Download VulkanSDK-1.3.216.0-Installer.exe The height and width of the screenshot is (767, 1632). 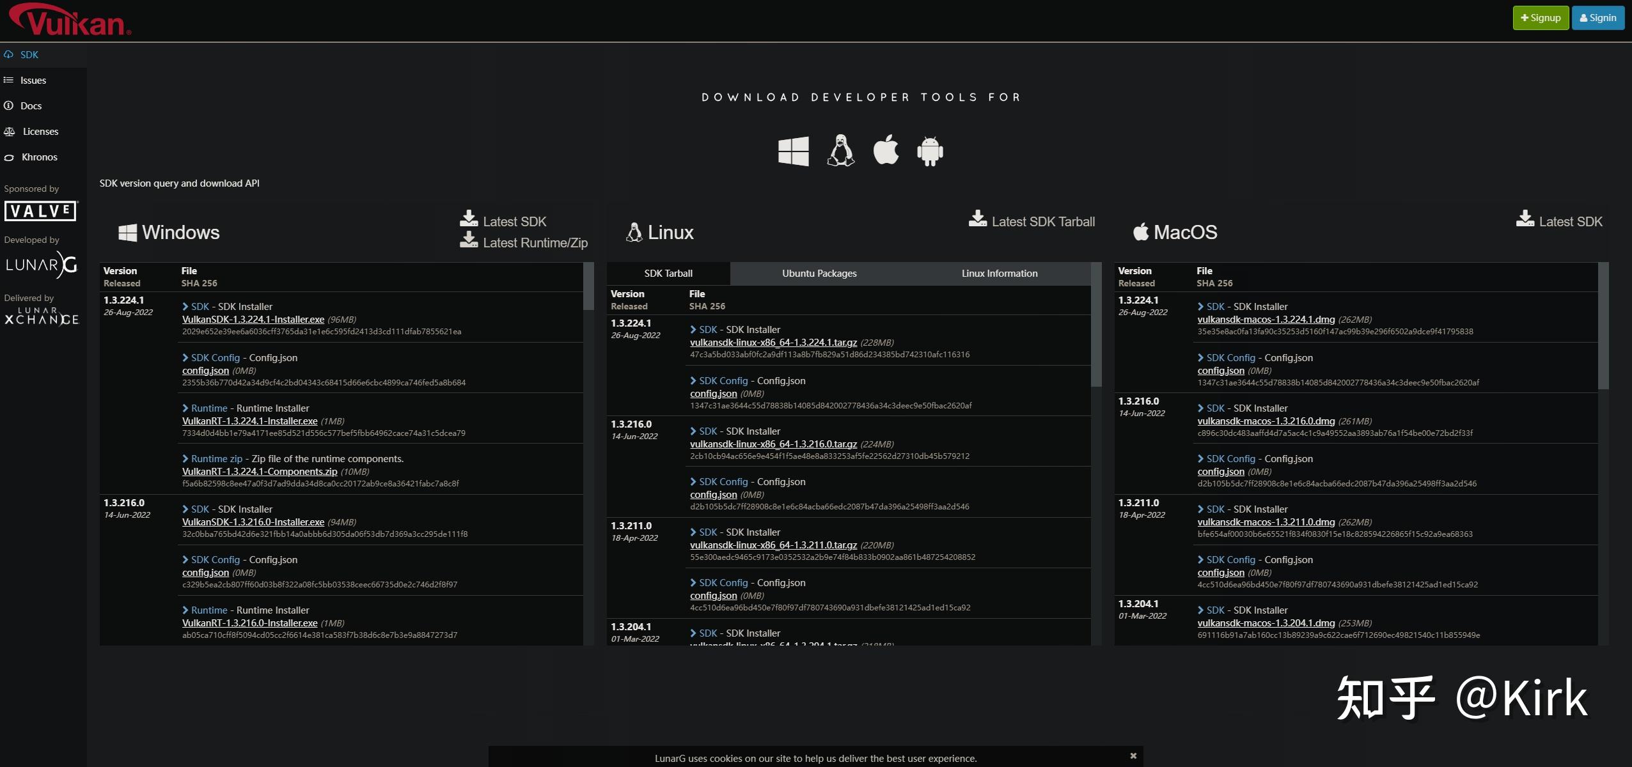pos(253,522)
